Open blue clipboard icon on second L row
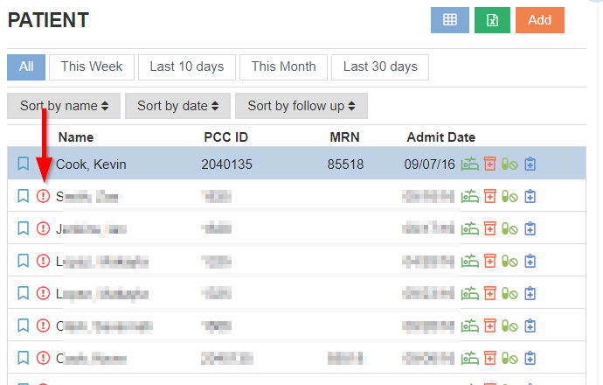This screenshot has height=385, width=603. click(x=530, y=293)
